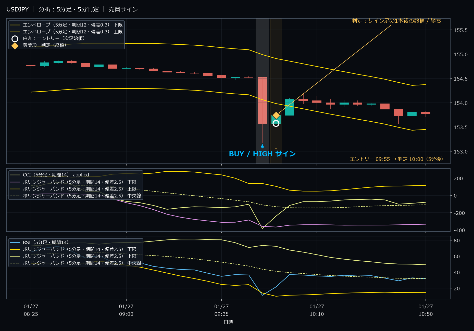Click the pink line swatch in the CCI legend
Screen dimensions: 474x331
pyautogui.click(x=15, y=182)
